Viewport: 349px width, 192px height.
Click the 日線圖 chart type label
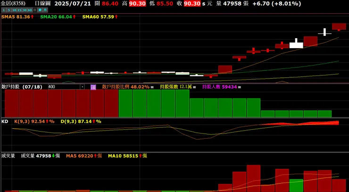[43, 4]
